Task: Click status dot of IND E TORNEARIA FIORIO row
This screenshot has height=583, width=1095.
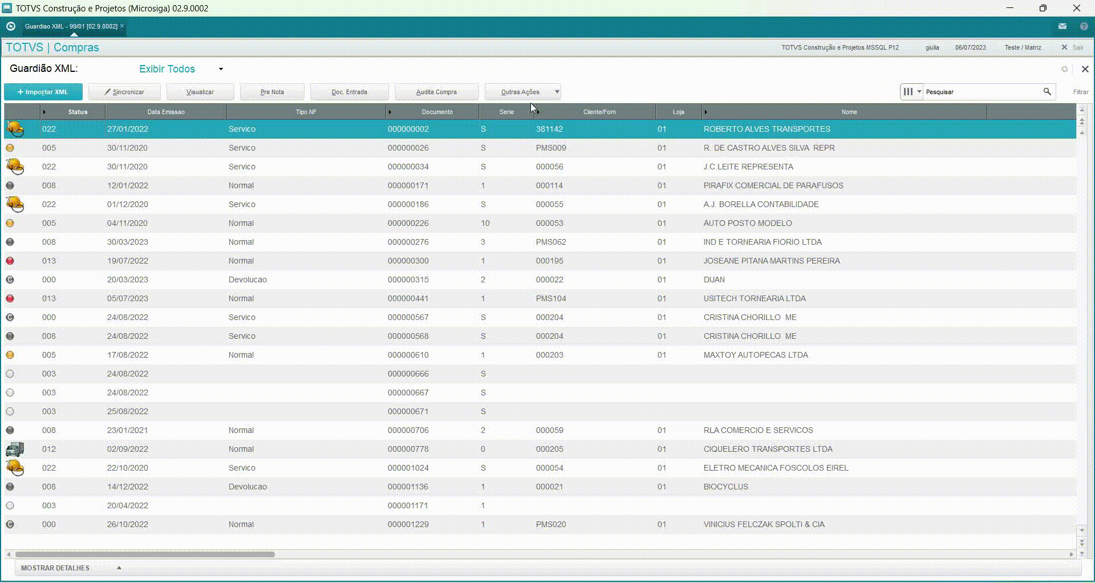Action: tap(10, 242)
